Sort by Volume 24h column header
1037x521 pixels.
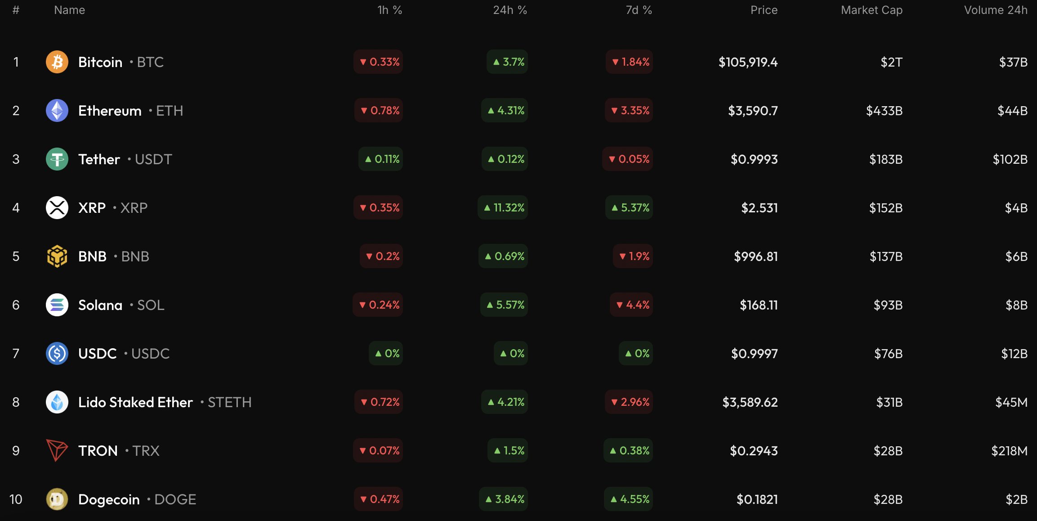(x=996, y=10)
